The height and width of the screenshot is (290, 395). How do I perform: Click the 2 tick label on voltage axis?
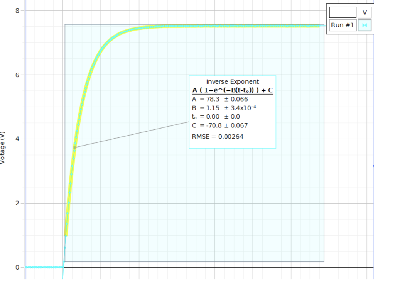(x=17, y=203)
